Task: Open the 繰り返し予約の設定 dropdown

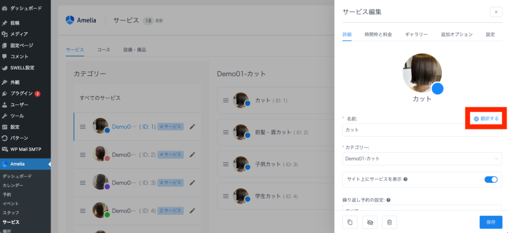Action: 422,211
